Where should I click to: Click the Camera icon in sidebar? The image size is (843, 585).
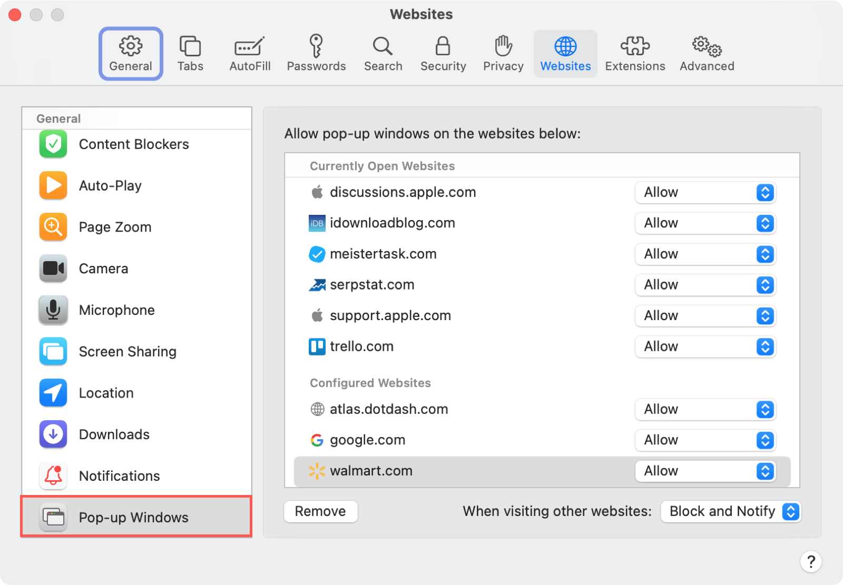[53, 269]
